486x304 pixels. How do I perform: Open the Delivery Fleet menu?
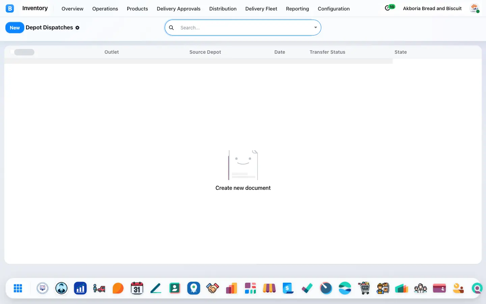pyautogui.click(x=261, y=9)
